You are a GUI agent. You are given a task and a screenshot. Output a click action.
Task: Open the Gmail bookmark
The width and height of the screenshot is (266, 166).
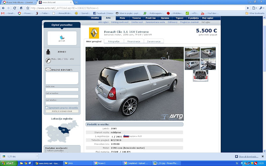pos(8,13)
